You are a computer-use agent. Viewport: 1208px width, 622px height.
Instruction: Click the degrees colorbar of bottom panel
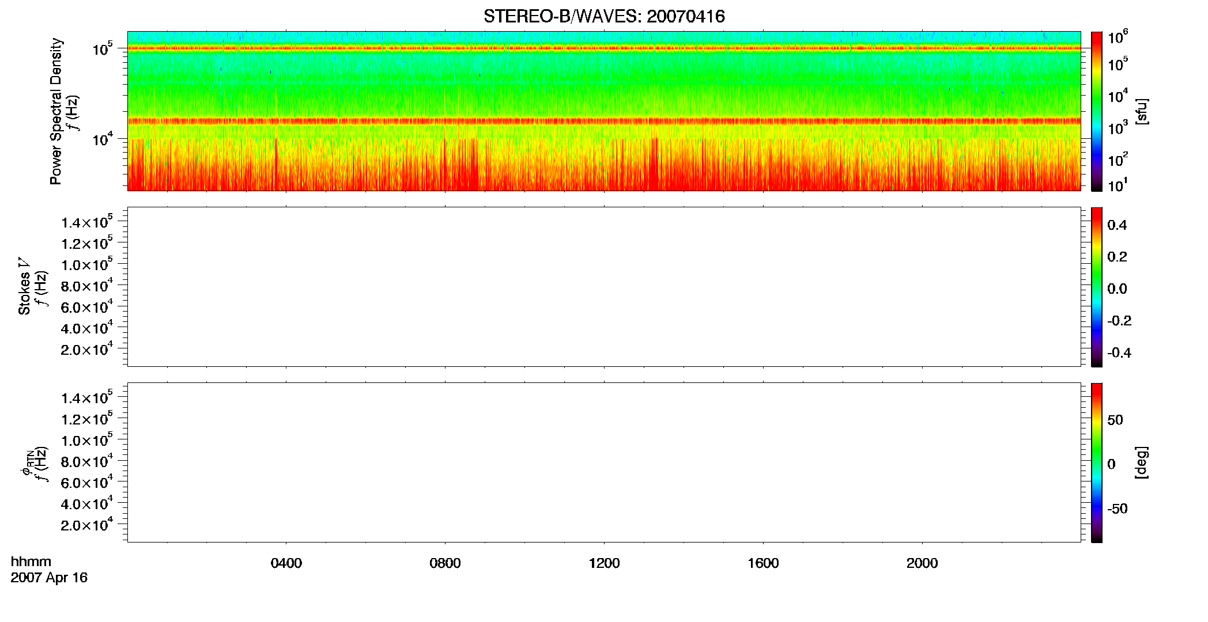1097,462
